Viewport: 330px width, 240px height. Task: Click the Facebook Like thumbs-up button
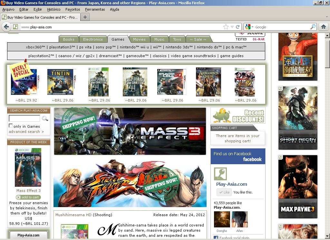[x=224, y=192]
